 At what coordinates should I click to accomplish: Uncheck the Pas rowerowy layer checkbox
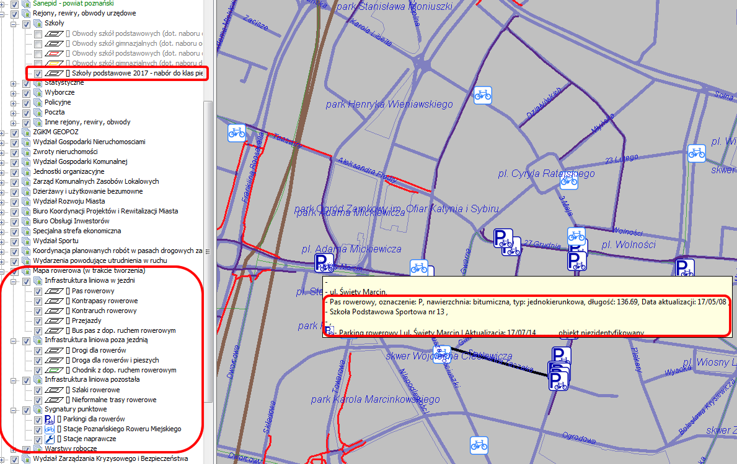[38, 291]
